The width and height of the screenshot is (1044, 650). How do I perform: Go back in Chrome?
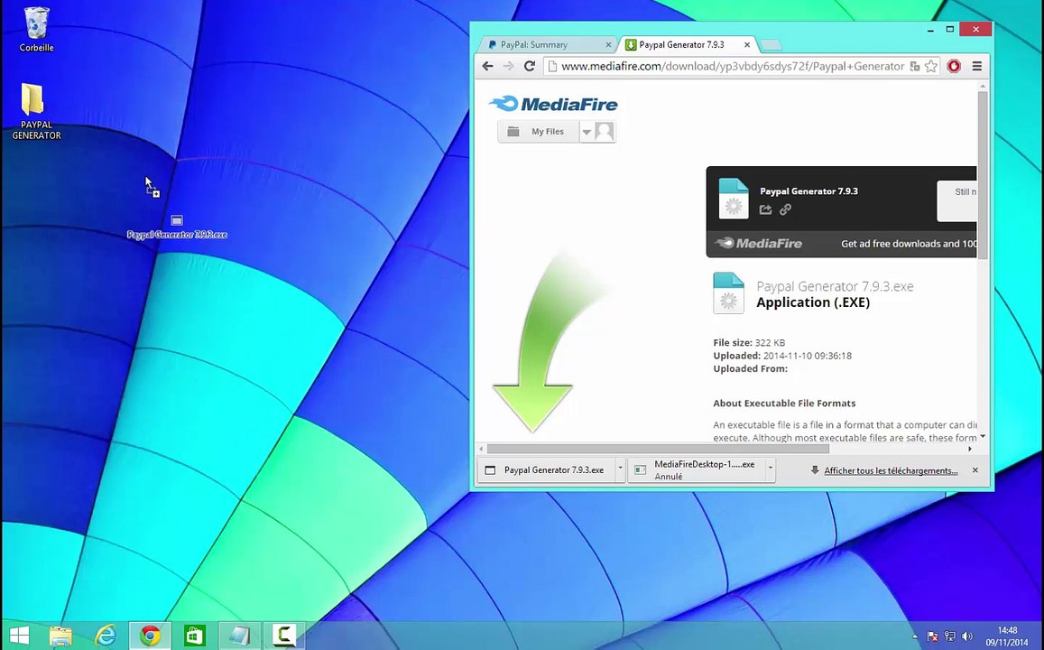(487, 66)
